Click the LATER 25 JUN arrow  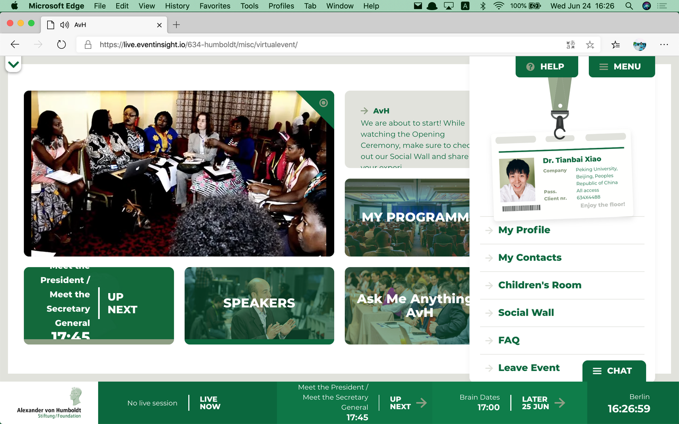[x=559, y=403]
